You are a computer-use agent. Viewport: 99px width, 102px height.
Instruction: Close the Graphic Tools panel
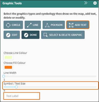95,3
